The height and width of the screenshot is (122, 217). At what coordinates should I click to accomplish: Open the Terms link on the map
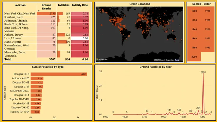point(177,60)
